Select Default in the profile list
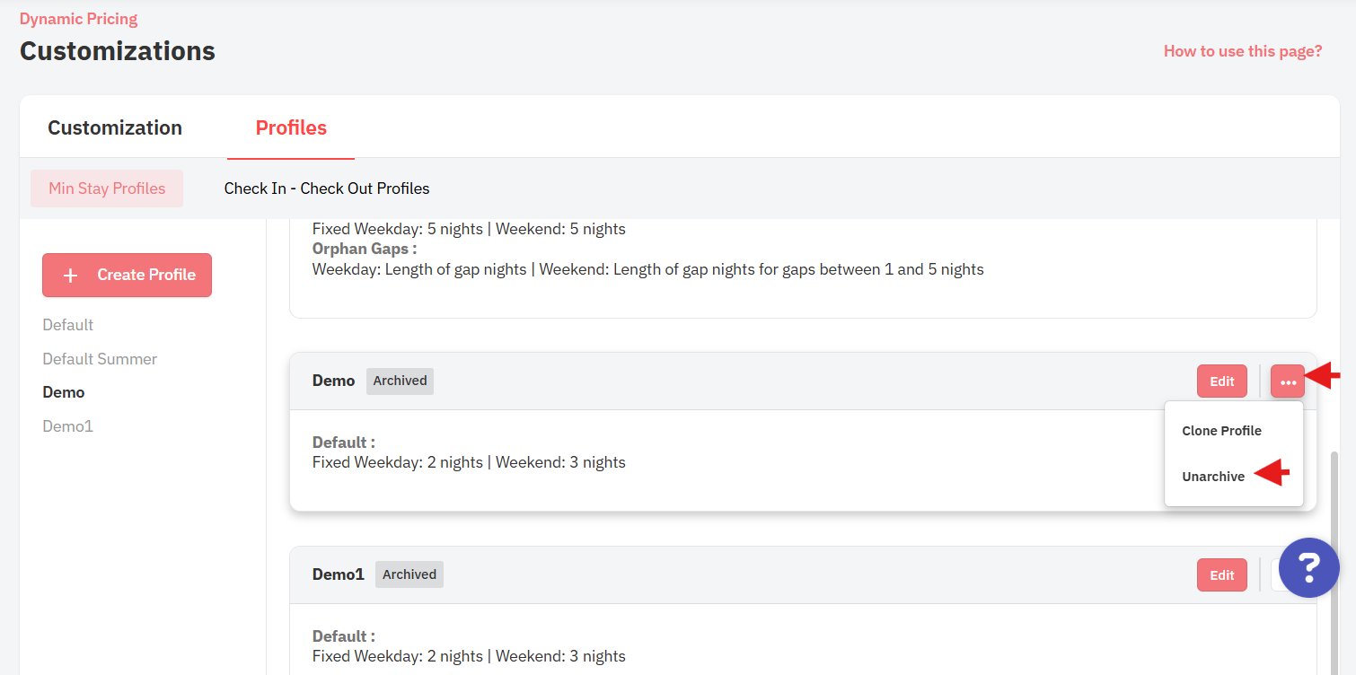The image size is (1356, 675). pos(68,325)
